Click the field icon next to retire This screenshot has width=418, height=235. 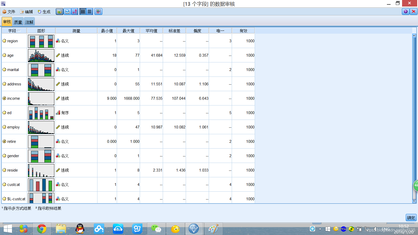point(4,142)
